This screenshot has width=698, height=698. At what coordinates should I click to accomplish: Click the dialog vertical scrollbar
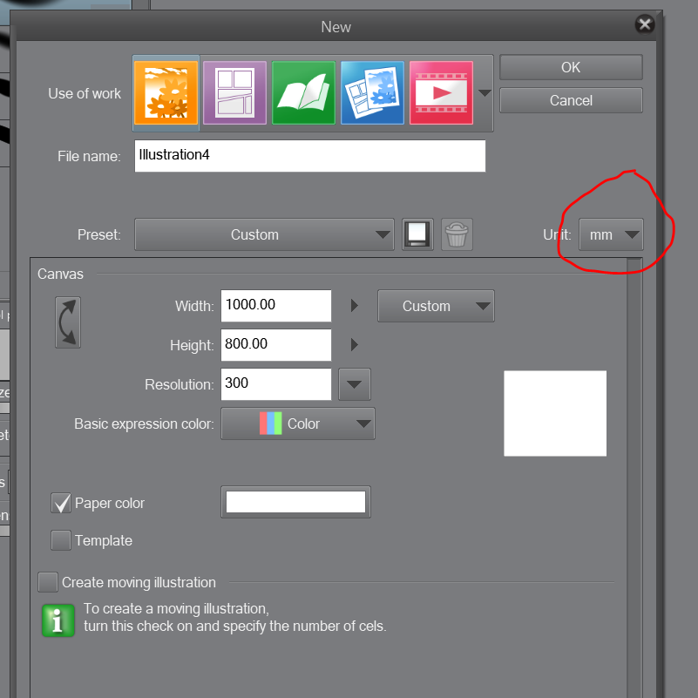coord(634,478)
